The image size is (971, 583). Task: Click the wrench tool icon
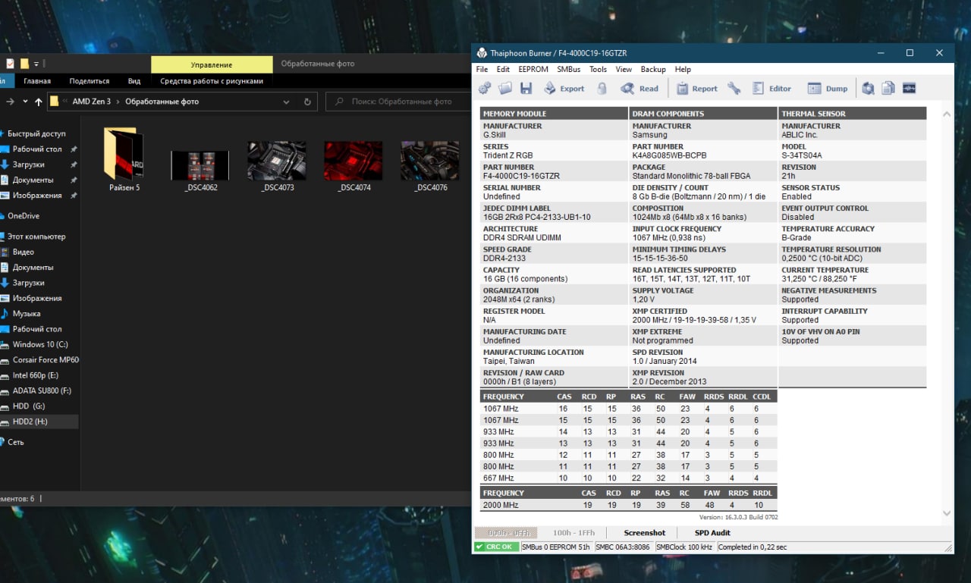pos(734,89)
